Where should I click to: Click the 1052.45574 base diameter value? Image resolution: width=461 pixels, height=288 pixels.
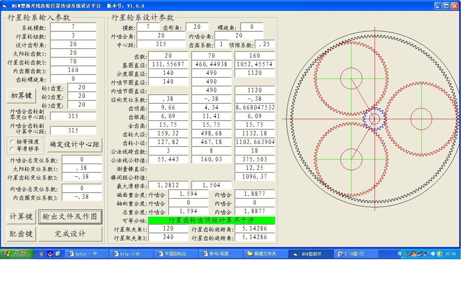(255, 64)
